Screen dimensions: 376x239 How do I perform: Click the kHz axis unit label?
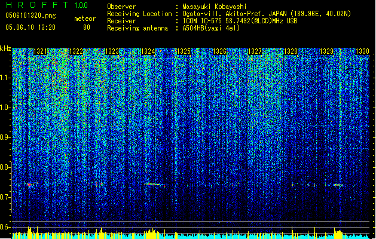pos(5,48)
